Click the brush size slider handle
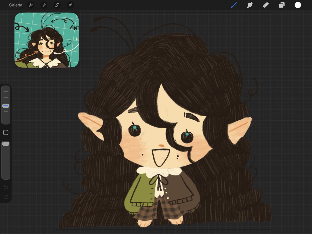Image resolution: width=312 pixels, height=234 pixels. click(6, 106)
